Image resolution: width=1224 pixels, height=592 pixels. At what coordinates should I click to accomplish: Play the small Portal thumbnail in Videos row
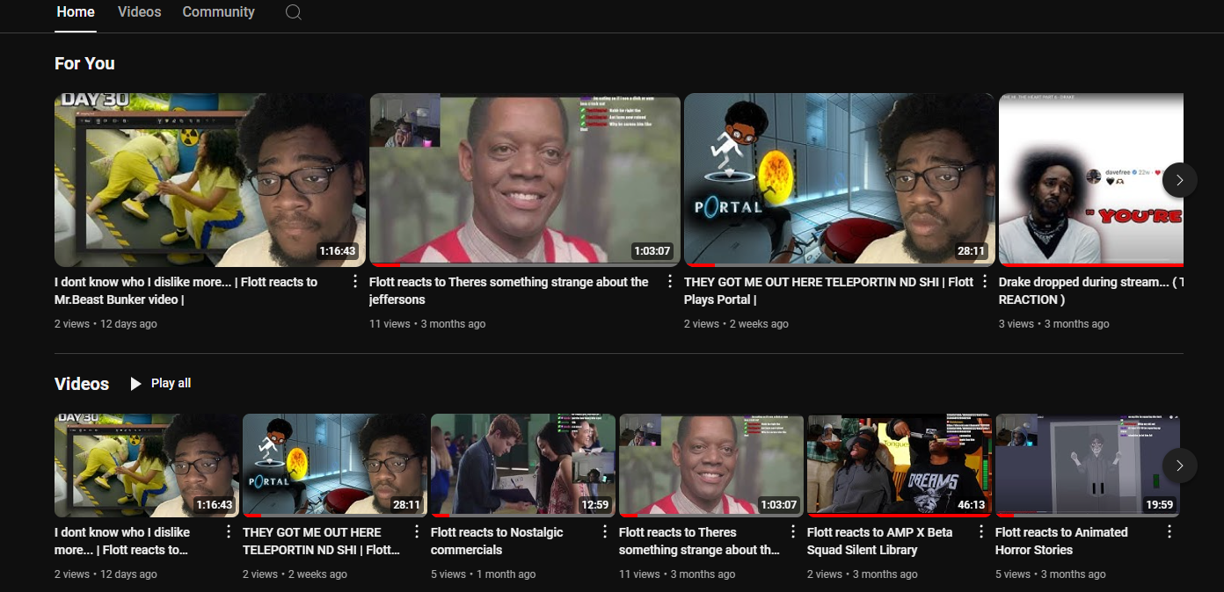(x=335, y=466)
